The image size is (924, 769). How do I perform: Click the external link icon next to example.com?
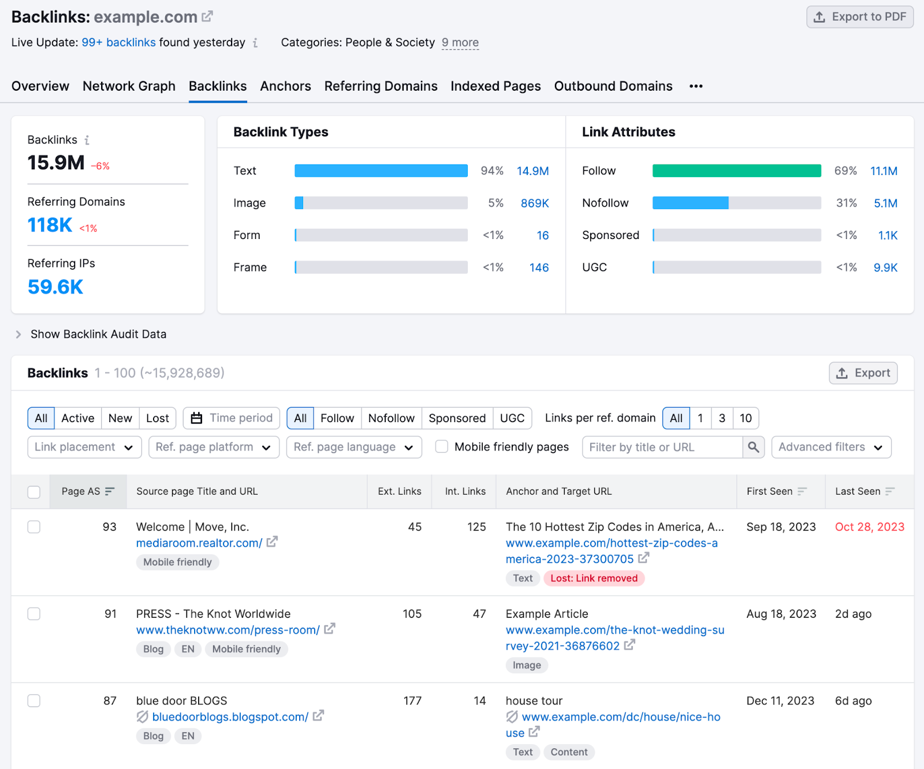click(207, 17)
